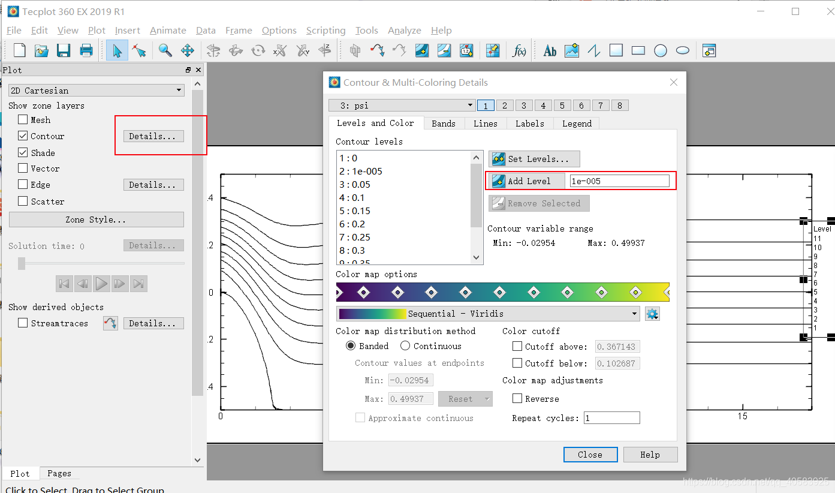Select the Zoom magnifier tool
Image resolution: width=835 pixels, height=493 pixels.
165,51
